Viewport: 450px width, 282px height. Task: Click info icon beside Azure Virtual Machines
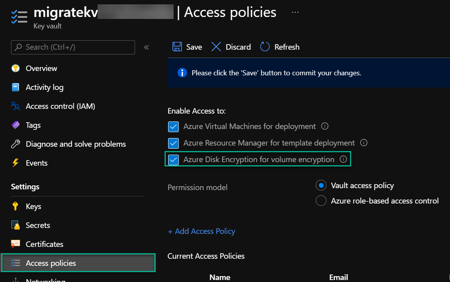pos(325,126)
